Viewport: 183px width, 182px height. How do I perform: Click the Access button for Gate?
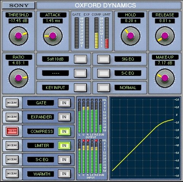pos(12,103)
